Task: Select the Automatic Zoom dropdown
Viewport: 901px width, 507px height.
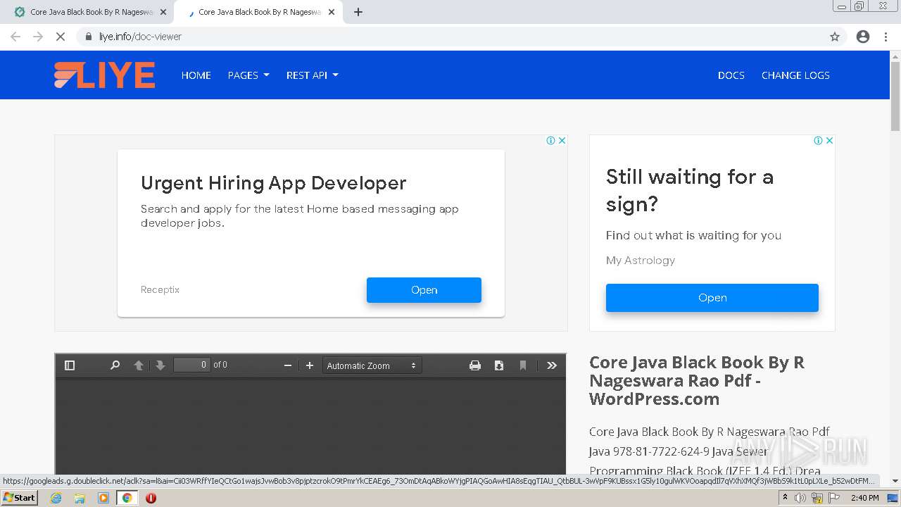Action: [x=372, y=365]
